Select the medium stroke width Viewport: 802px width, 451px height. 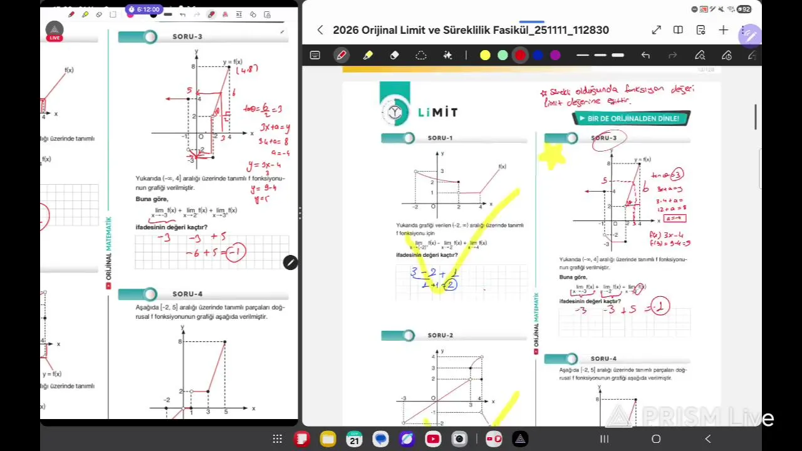(x=600, y=55)
